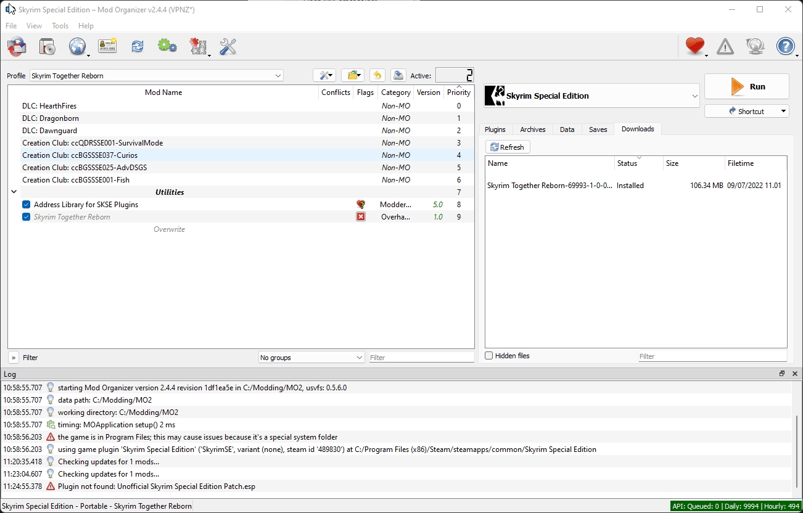
Task: Switch to the Plugins tab
Action: (x=495, y=129)
